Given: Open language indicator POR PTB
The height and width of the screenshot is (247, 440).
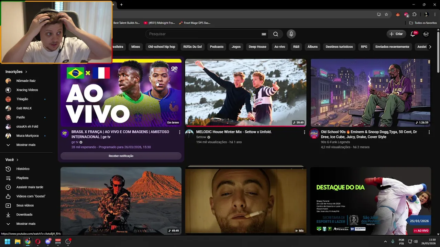Looking at the screenshot, I should 401,242.
